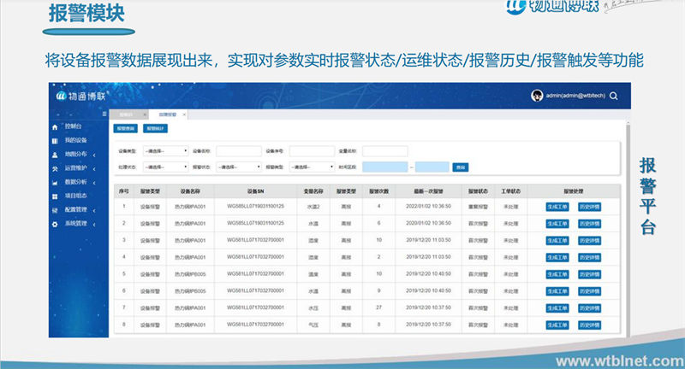Click the 运营维护 tools icon in sidebar

click(x=55, y=168)
